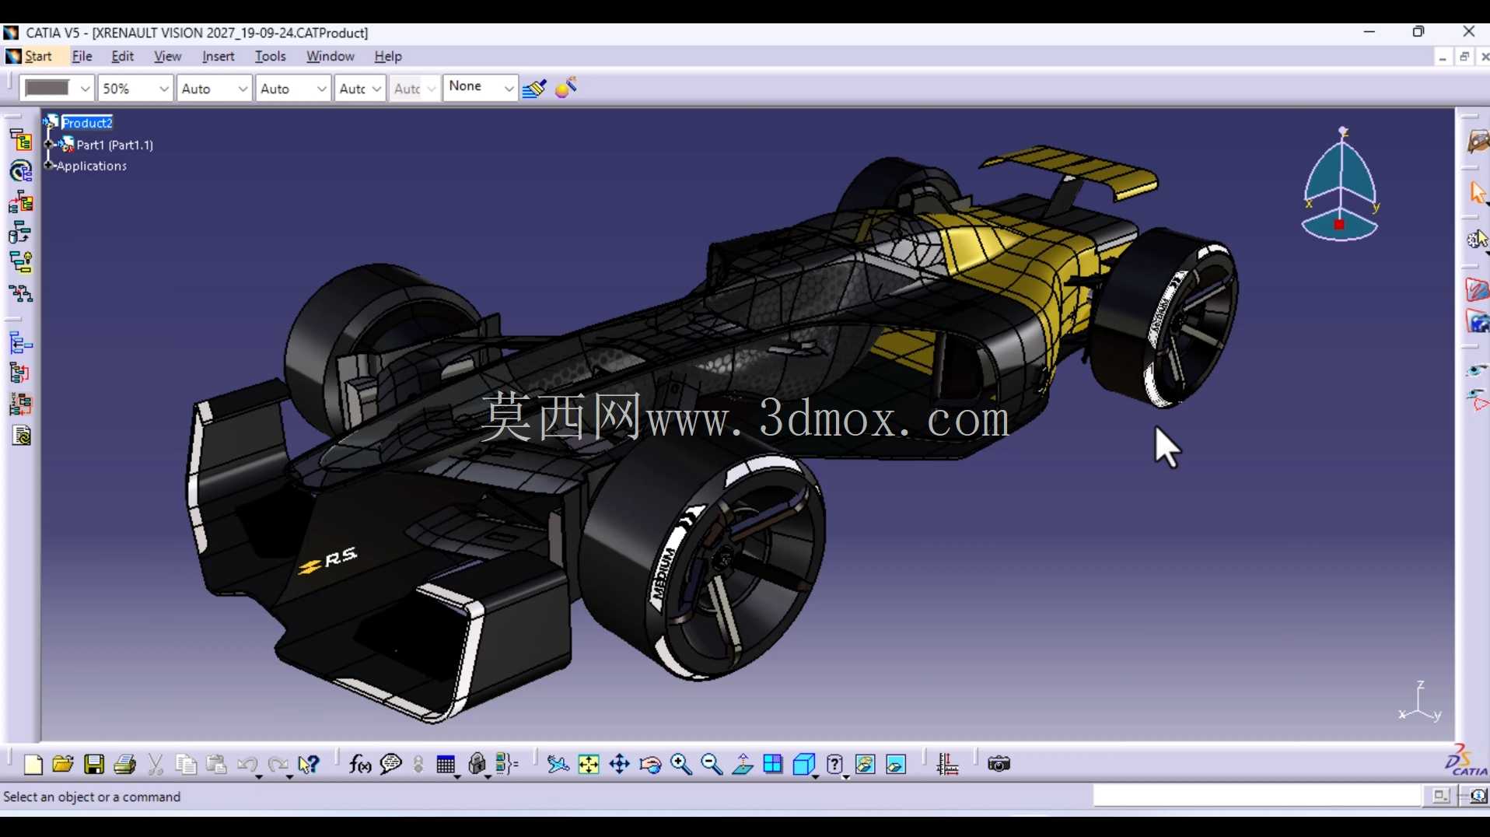Click the Painter brush icon in top toolbar
Image resolution: width=1490 pixels, height=837 pixels.
(534, 88)
